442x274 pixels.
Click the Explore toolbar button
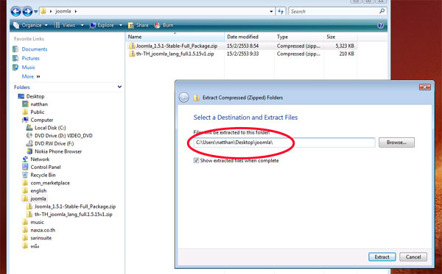pyautogui.click(x=102, y=25)
